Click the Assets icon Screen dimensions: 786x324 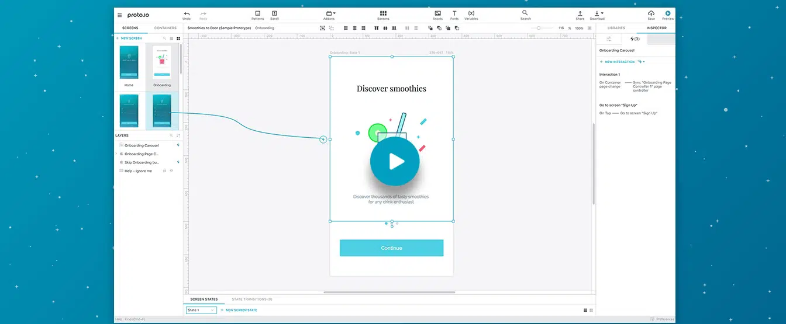(437, 13)
